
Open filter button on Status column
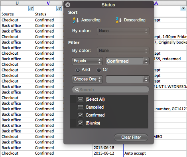click(59, 9)
